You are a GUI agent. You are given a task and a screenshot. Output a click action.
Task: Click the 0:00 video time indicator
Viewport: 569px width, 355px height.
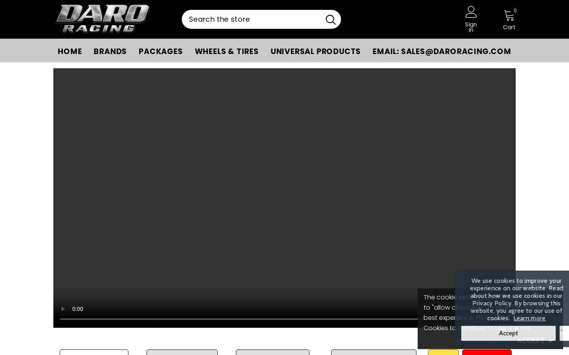77,309
